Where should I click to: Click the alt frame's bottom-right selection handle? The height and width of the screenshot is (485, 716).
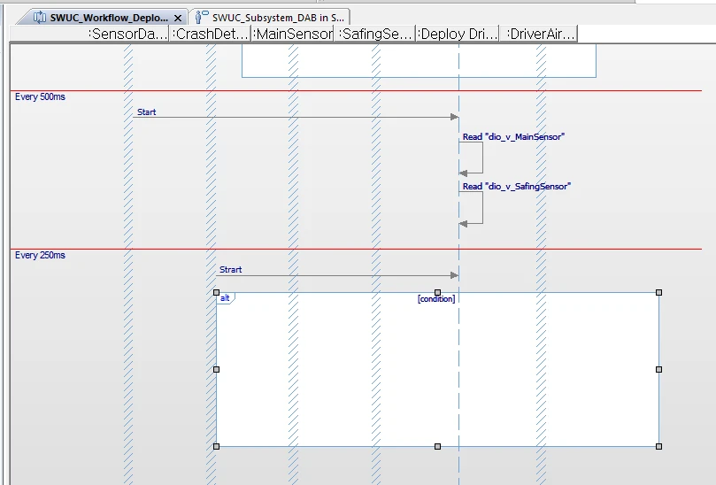659,446
